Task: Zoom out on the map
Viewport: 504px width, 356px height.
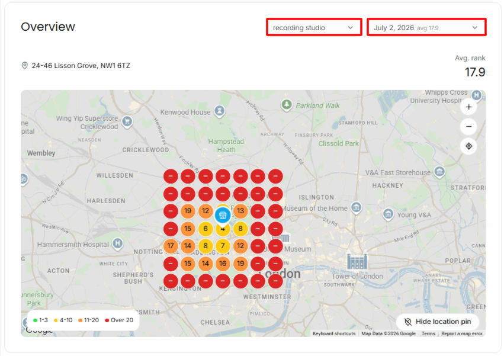Action: [x=468, y=126]
